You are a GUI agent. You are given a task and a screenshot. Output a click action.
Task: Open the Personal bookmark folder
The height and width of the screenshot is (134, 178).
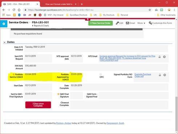122,15
